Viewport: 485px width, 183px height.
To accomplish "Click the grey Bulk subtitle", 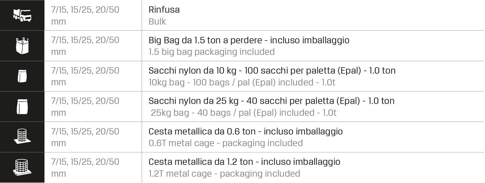I will tap(157, 21).
